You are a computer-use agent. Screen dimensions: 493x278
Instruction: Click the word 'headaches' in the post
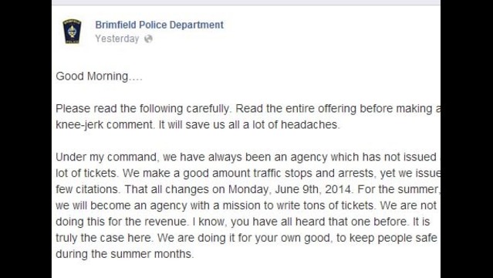click(x=309, y=124)
